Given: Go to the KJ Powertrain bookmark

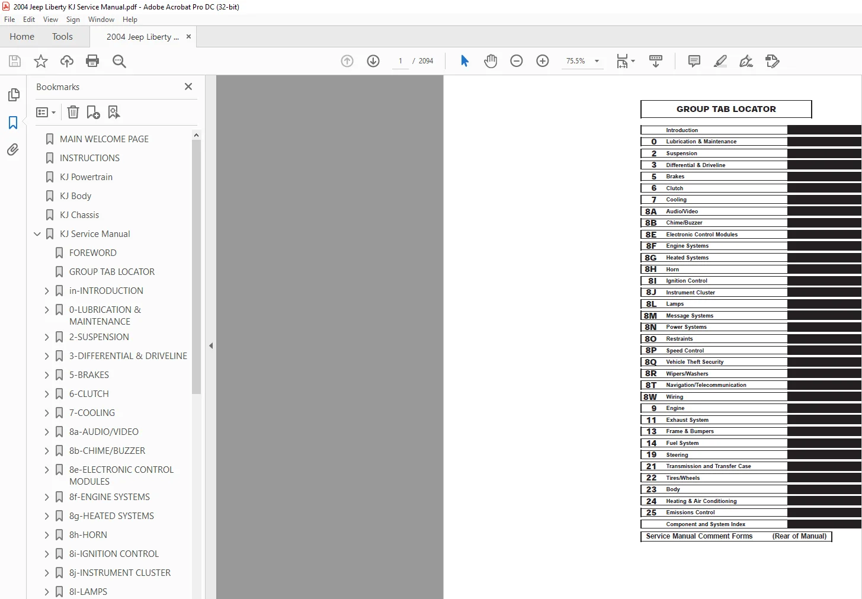Looking at the screenshot, I should [x=86, y=177].
